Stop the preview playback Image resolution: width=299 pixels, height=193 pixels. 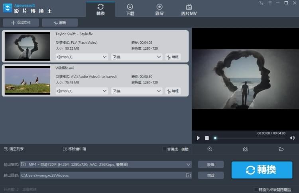207,138
